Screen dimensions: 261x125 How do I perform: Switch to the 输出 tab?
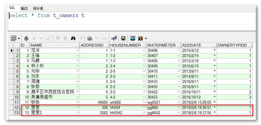coord(24,8)
